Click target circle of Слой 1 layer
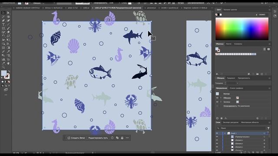The image size is (278, 156). [x=265, y=133]
